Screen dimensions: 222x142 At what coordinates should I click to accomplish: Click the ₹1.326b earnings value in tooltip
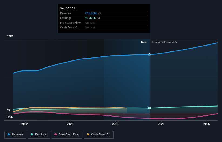90,18
